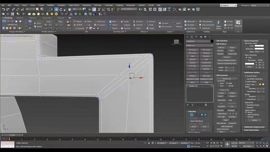Switch to the Freeform ribbon tab

point(20,18)
